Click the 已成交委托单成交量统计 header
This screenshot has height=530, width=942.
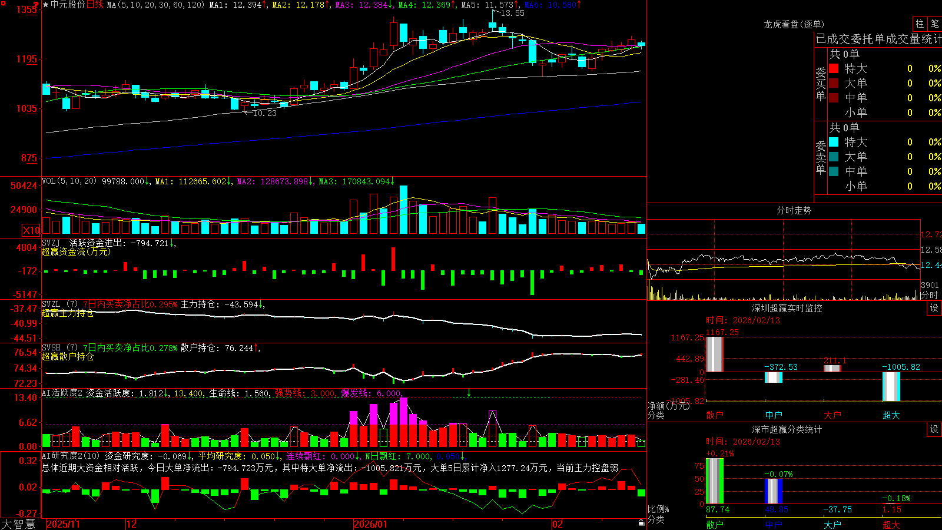(x=878, y=39)
